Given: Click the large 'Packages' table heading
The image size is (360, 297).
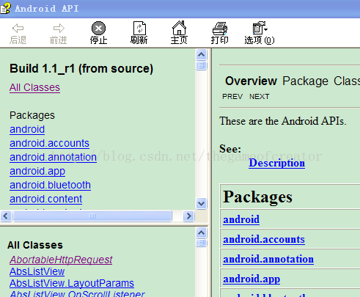Looking at the screenshot, I should (x=258, y=197).
